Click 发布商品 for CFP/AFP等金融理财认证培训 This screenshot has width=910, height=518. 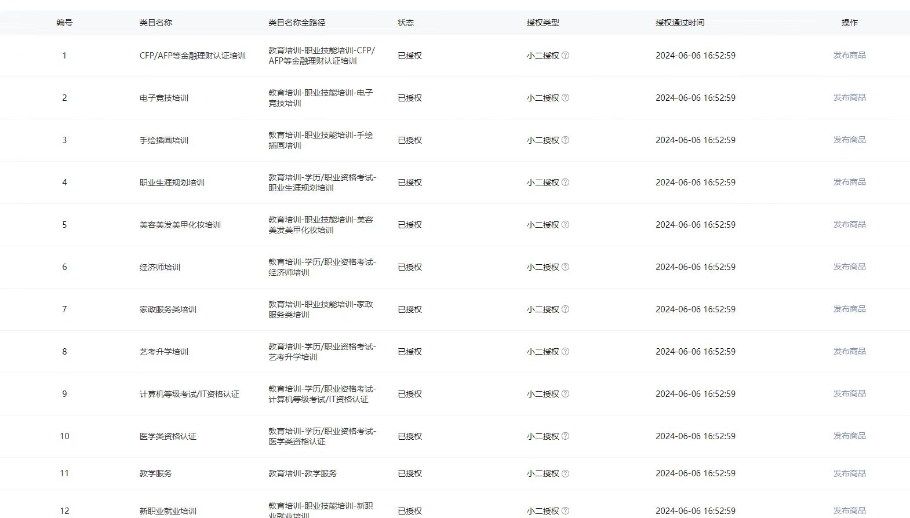pos(849,55)
